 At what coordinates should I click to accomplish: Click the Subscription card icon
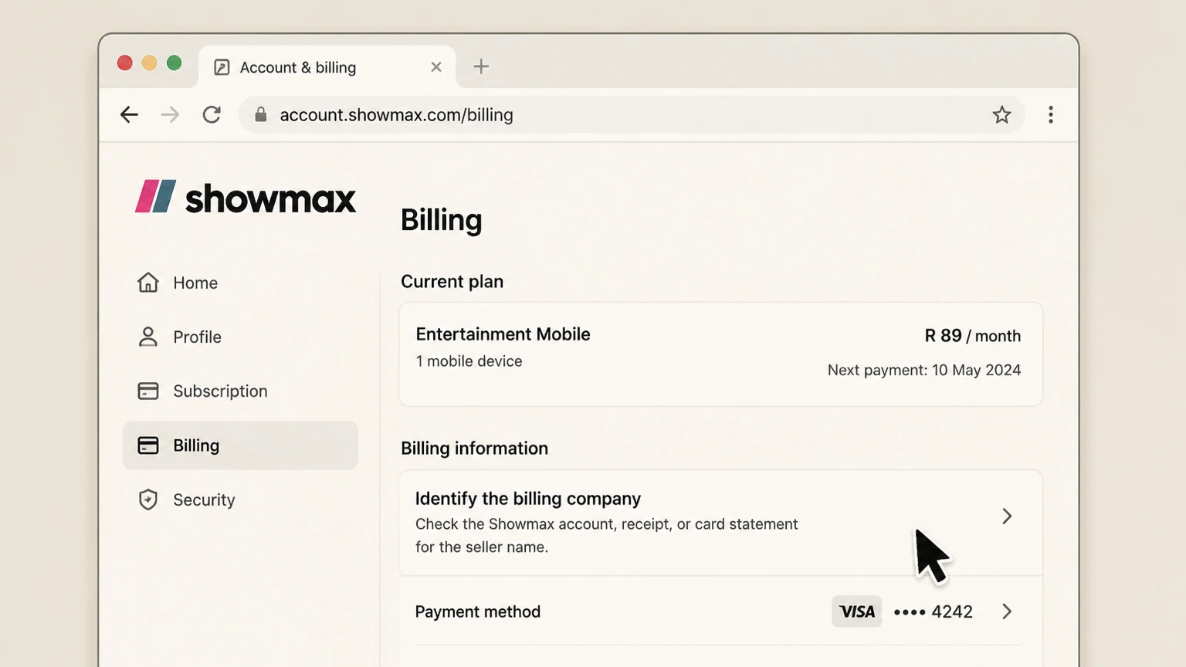click(147, 391)
